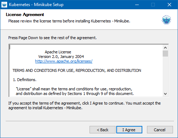Click the maximize button in the title bar
This screenshot has height=138, width=178.
153,5
